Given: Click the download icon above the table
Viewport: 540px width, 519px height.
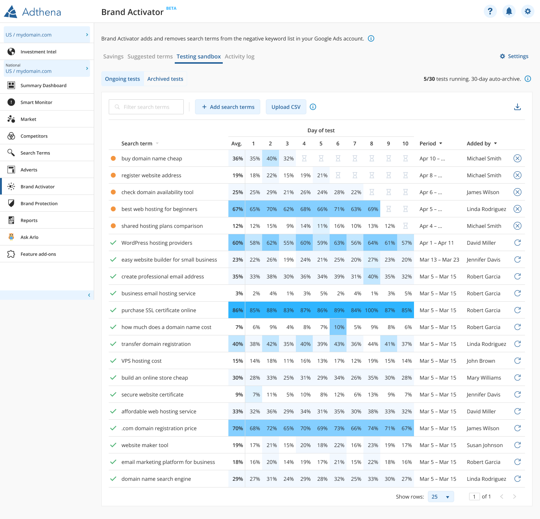Looking at the screenshot, I should pyautogui.click(x=517, y=107).
